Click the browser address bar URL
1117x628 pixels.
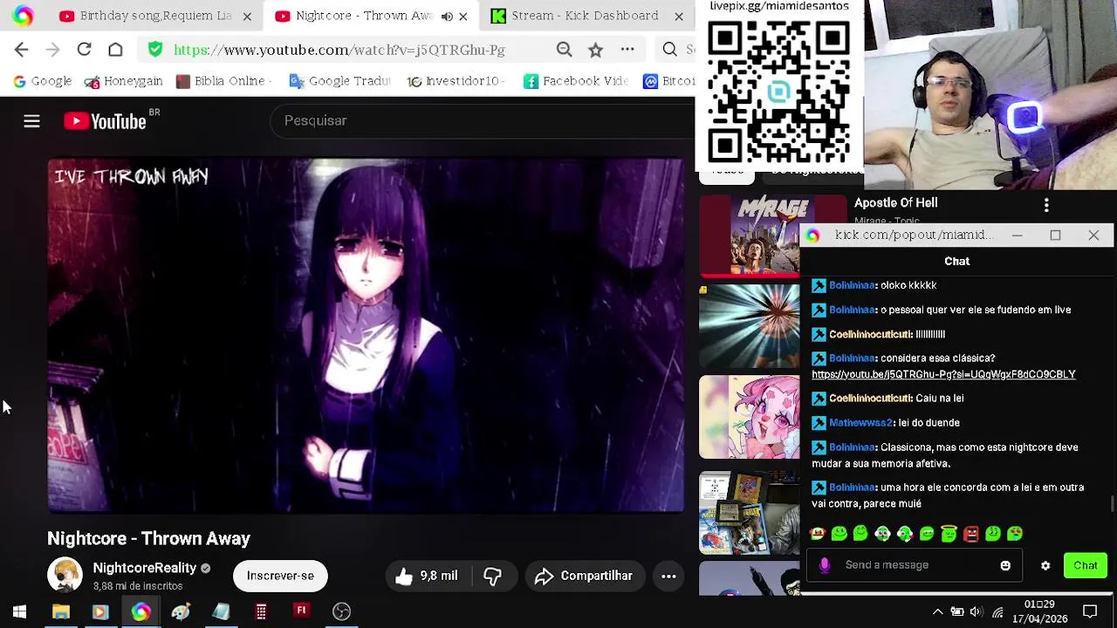[x=339, y=50]
